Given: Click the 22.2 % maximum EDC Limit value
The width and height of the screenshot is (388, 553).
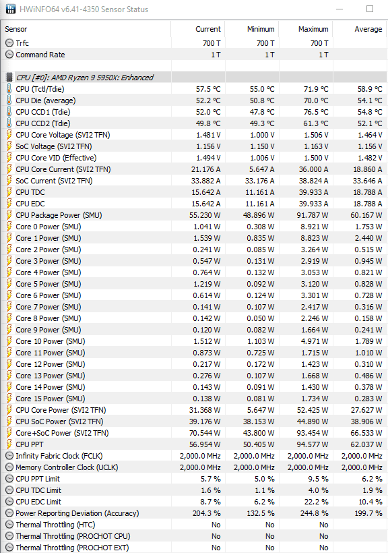Looking at the screenshot, I should pos(315,502).
